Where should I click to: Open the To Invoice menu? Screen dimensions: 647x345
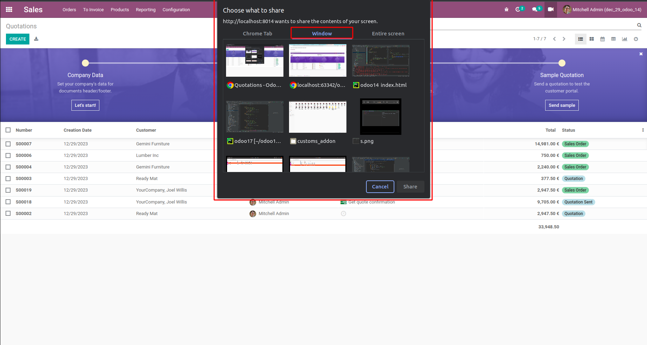pyautogui.click(x=93, y=9)
